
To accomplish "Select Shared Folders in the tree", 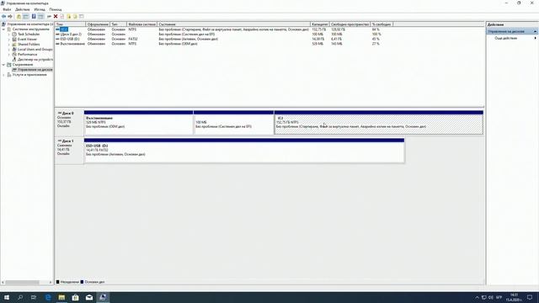I will (x=29, y=45).
